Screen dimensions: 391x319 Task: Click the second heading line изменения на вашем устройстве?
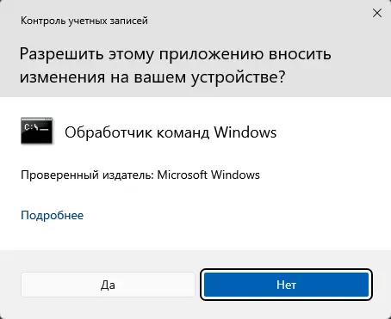pyautogui.click(x=152, y=77)
